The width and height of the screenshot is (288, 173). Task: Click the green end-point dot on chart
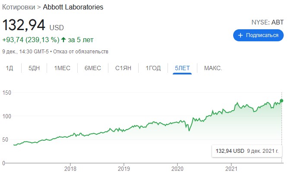pos(282,101)
